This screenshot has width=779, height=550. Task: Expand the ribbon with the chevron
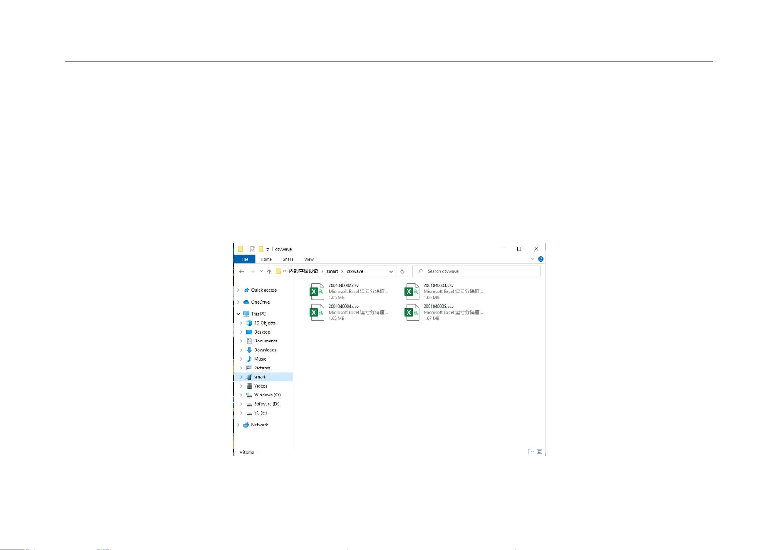(x=533, y=259)
